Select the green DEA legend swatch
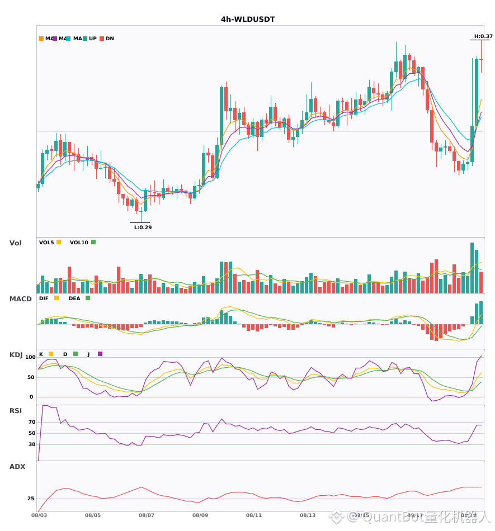 tap(88, 298)
